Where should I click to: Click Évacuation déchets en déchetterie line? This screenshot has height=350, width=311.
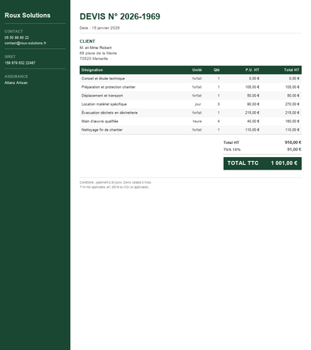click(190, 113)
